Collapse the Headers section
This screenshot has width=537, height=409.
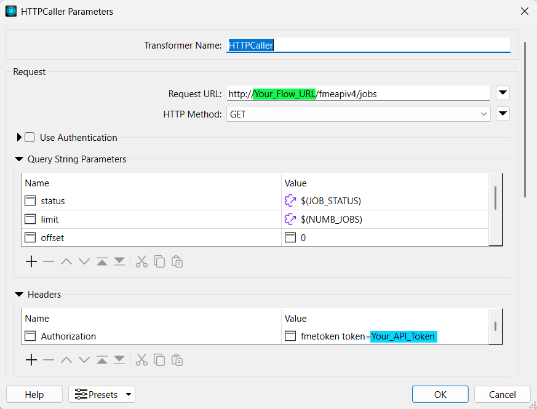(x=19, y=294)
